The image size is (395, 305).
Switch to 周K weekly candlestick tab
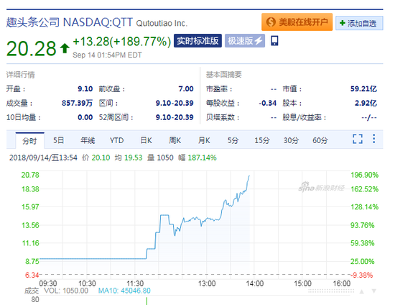tap(175, 140)
